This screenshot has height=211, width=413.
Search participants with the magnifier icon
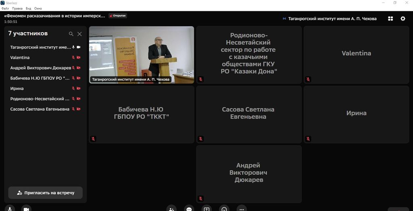[71, 34]
